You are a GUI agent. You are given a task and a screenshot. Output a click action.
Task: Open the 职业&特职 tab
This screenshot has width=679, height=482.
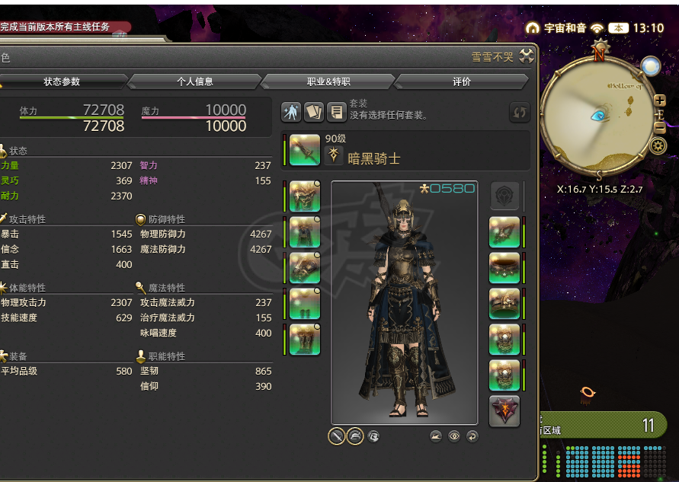click(x=328, y=81)
